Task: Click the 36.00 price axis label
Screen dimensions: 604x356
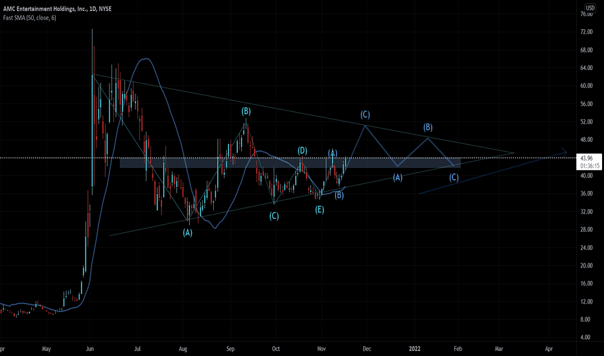Action: click(587, 194)
